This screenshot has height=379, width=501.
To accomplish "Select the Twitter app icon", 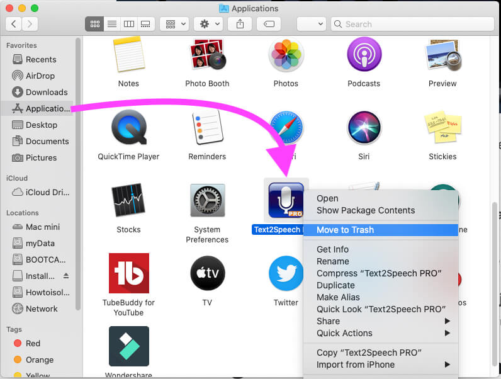I will click(x=286, y=273).
